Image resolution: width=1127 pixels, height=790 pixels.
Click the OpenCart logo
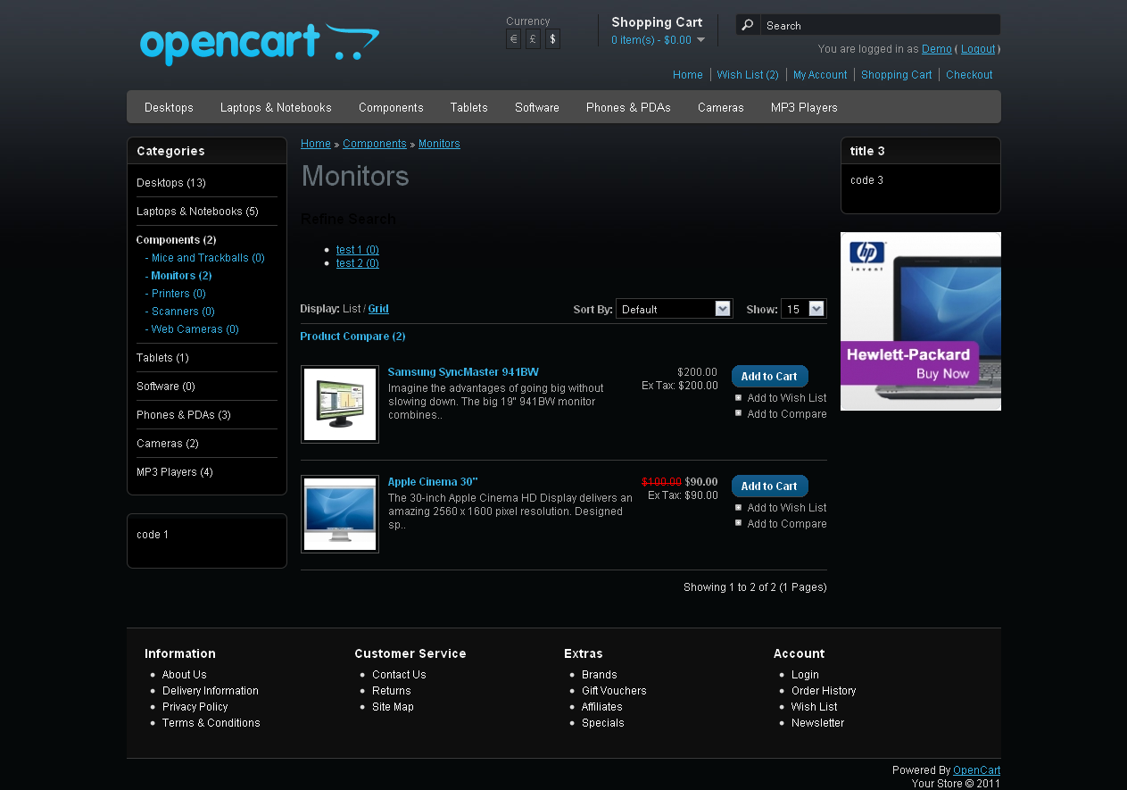click(260, 44)
